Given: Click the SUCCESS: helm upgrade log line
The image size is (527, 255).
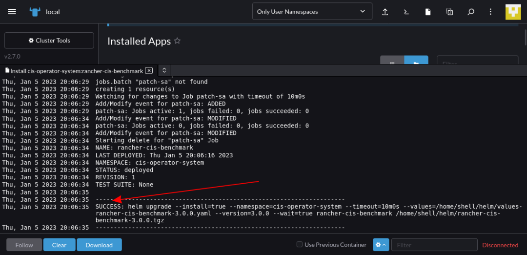Looking at the screenshot, I should click(309, 213).
